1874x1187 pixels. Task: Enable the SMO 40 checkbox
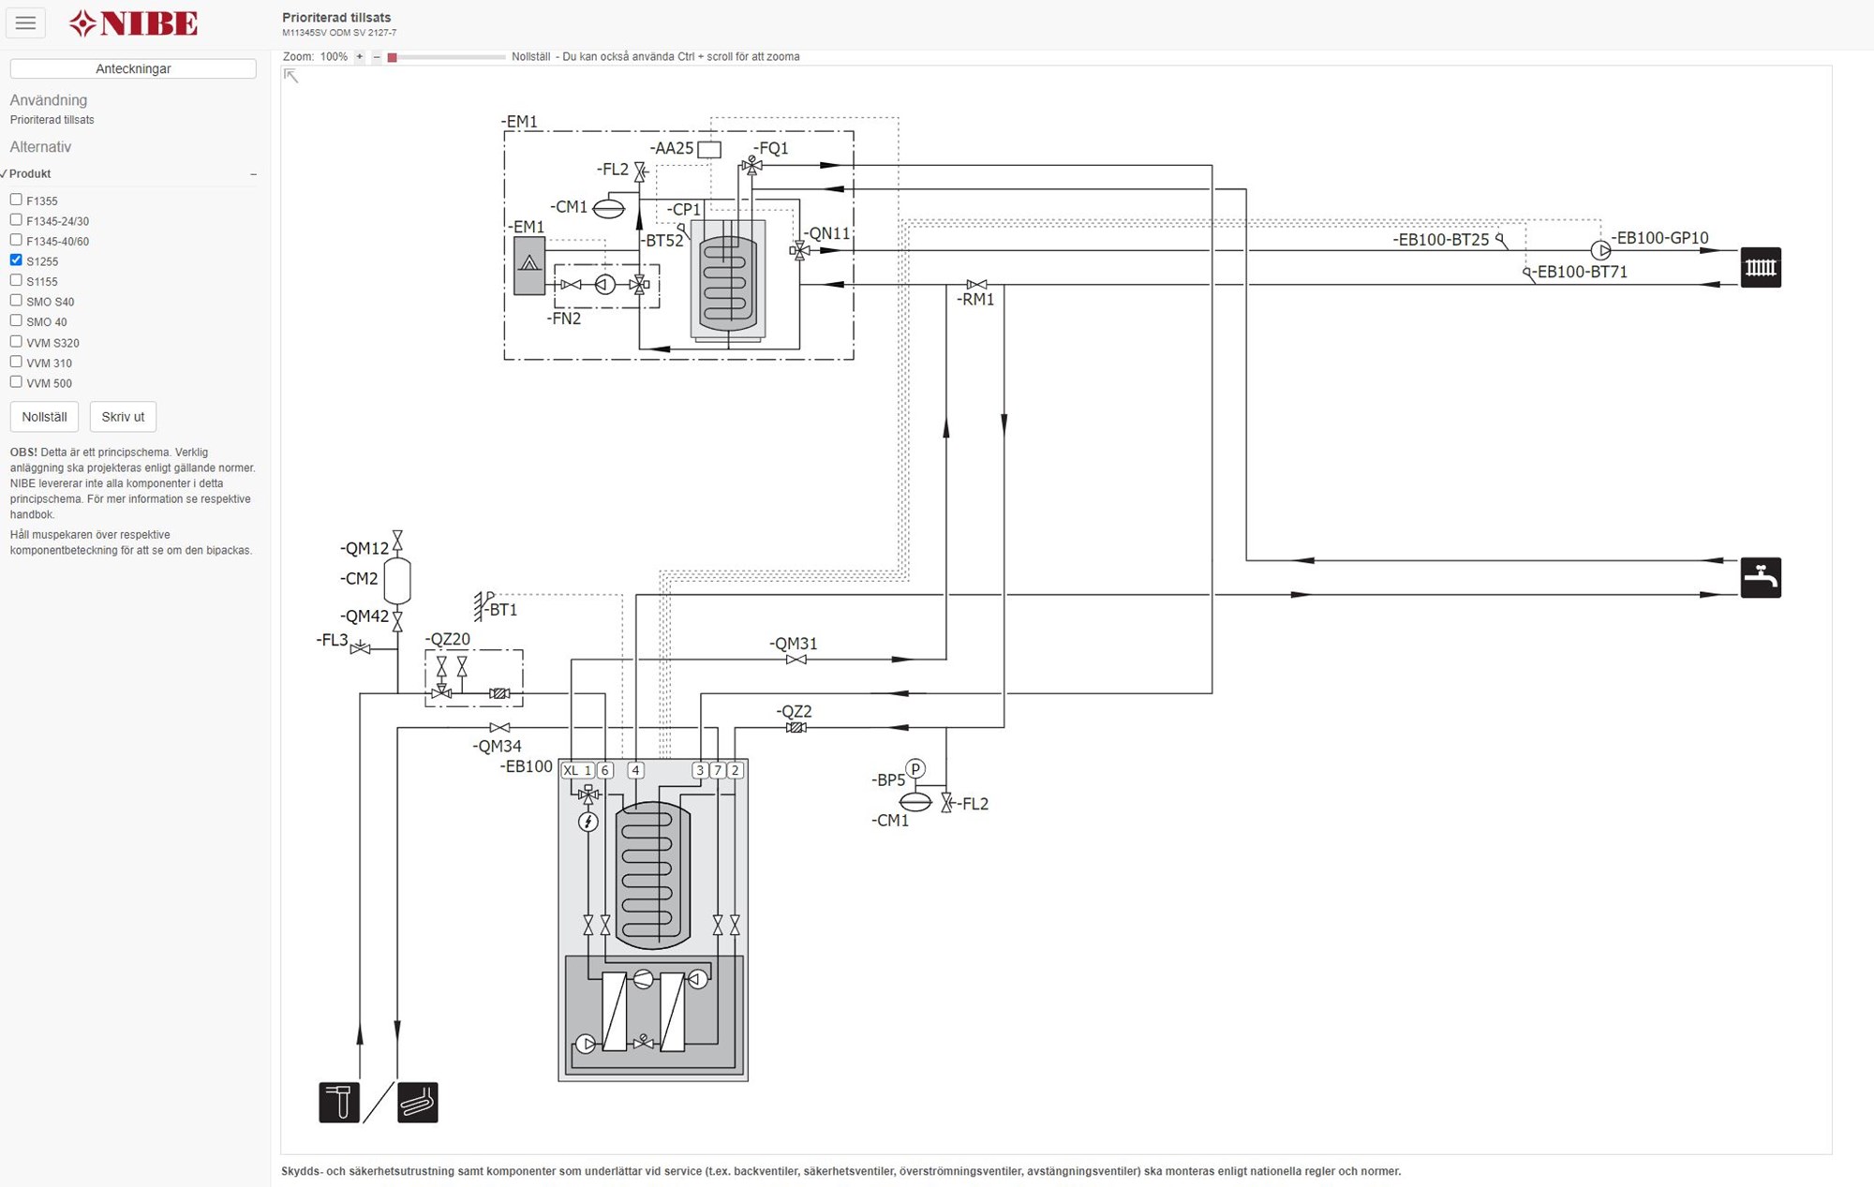(x=16, y=320)
